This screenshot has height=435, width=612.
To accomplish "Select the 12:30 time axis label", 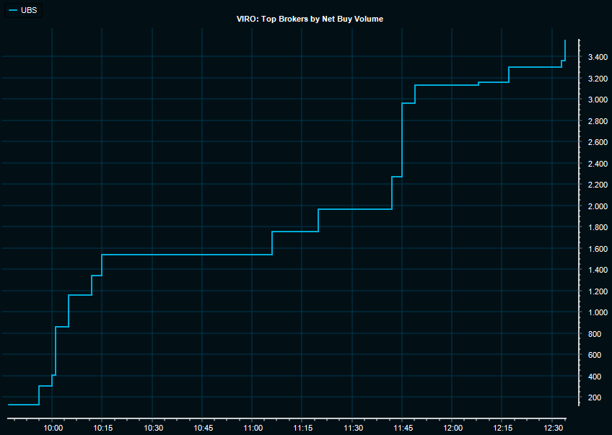I will pos(552,429).
